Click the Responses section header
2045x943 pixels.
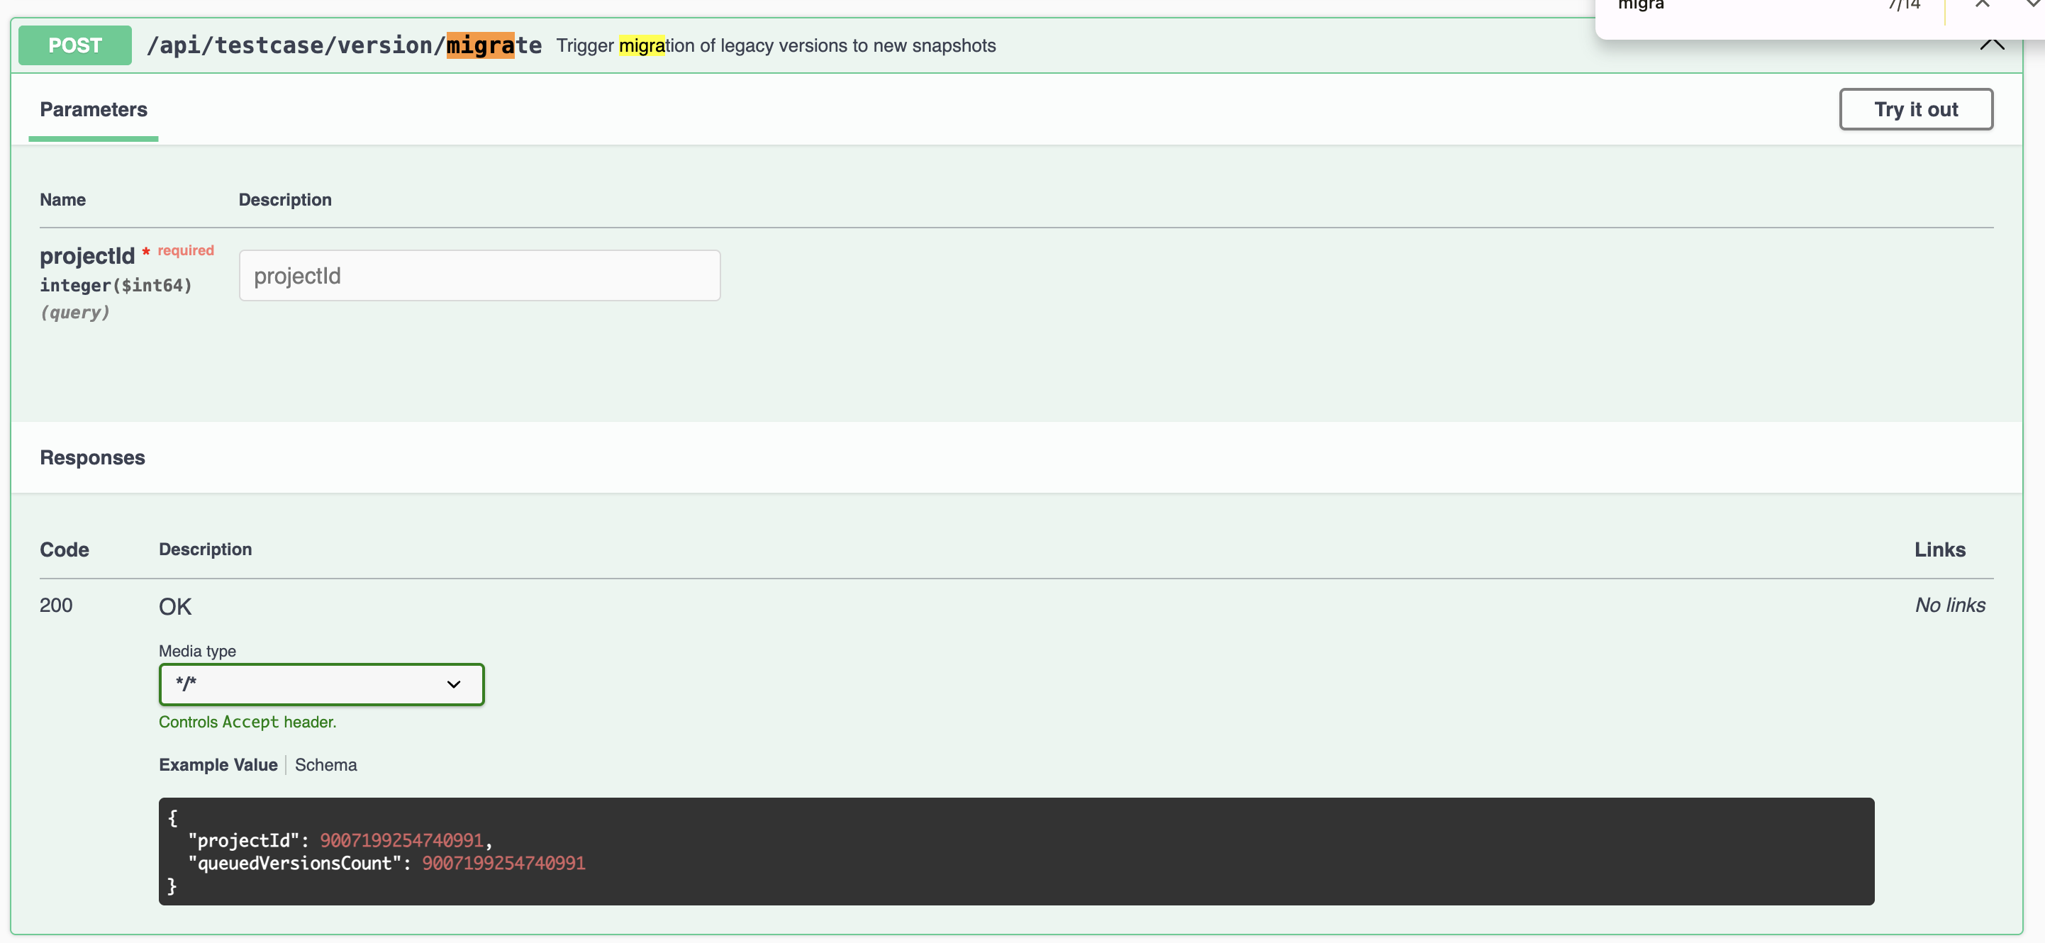(x=92, y=457)
